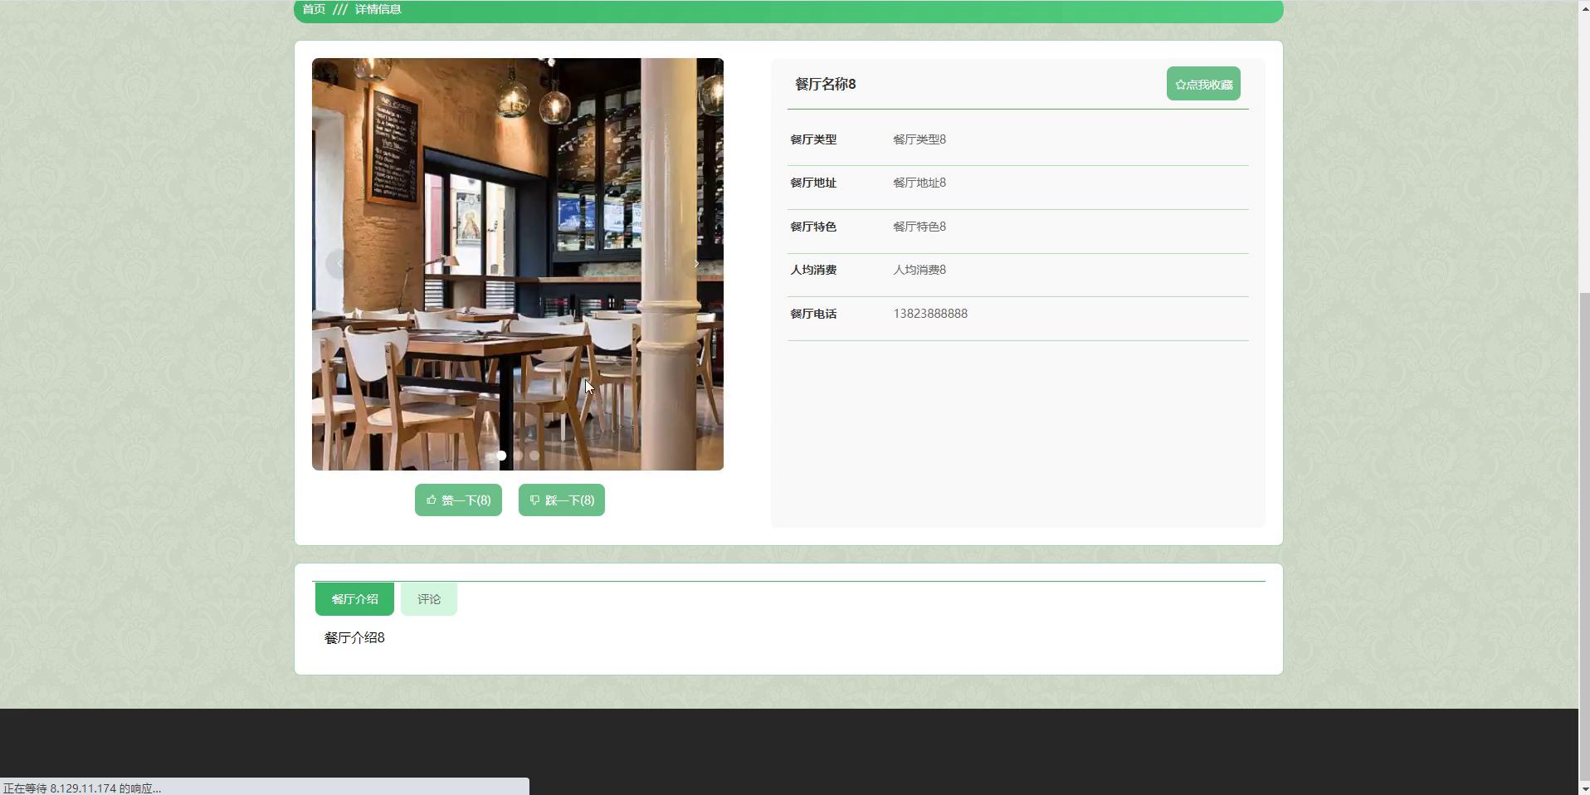Select the third carousel indicator dot
This screenshot has width=1590, height=795.
click(x=534, y=456)
